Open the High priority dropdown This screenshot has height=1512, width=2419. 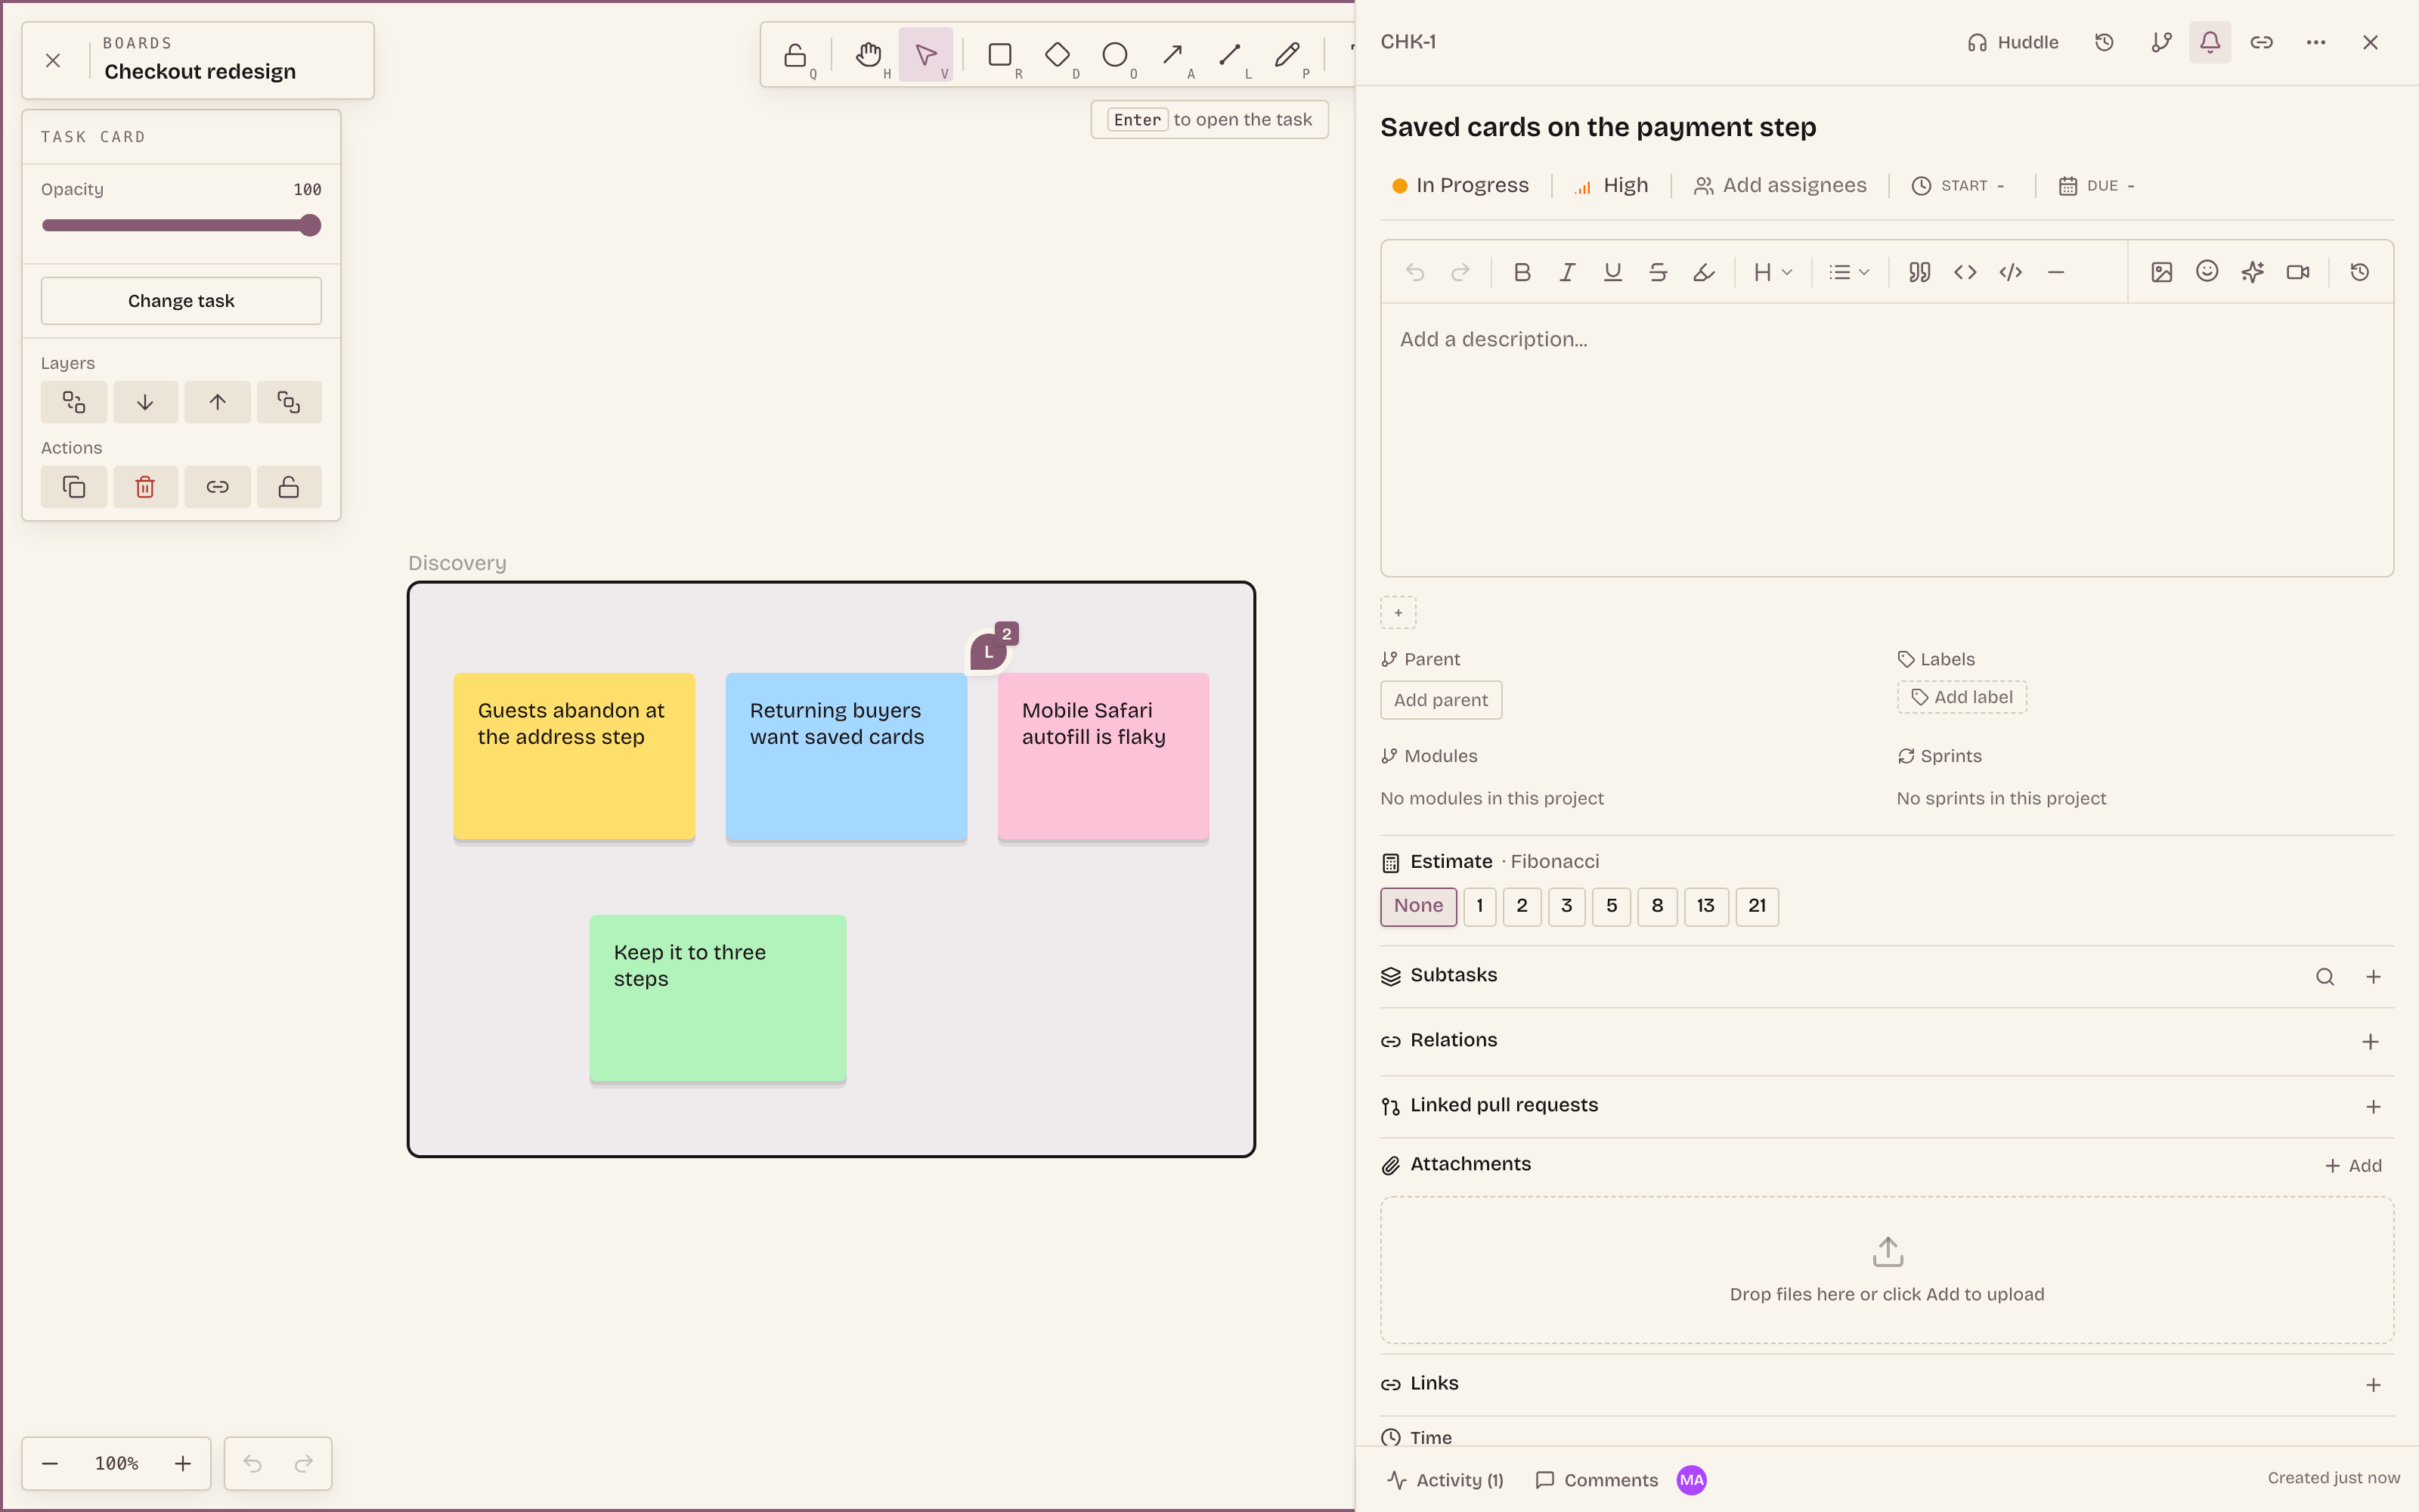click(x=1612, y=186)
